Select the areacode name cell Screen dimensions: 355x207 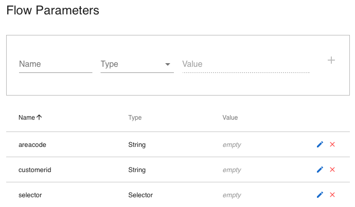32,145
